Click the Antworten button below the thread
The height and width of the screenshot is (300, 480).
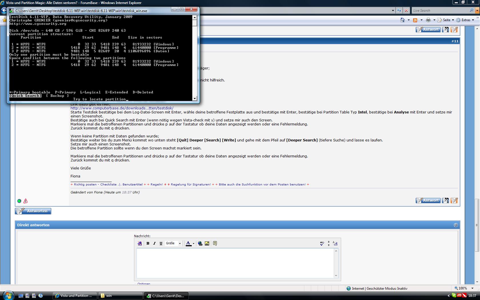pyautogui.click(x=33, y=211)
